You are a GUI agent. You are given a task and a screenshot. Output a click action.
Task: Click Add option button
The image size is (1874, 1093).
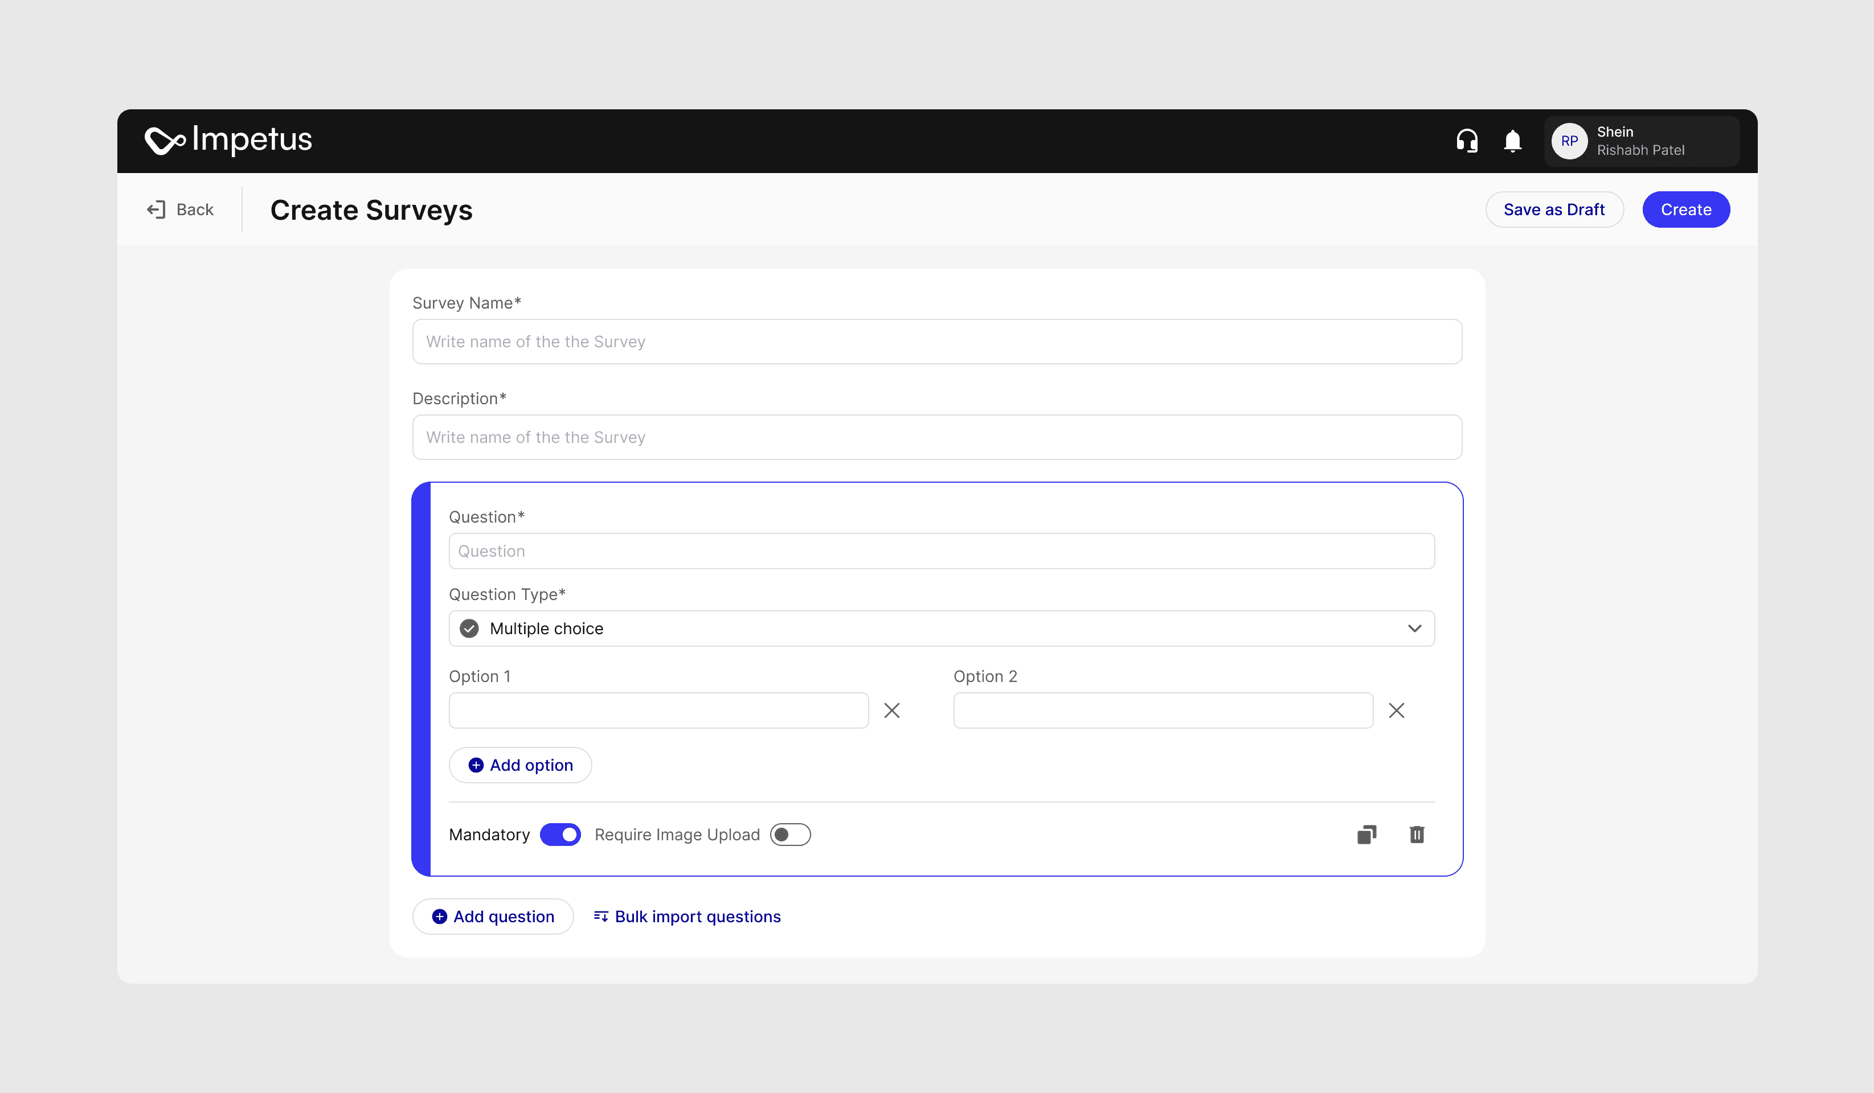pos(520,765)
